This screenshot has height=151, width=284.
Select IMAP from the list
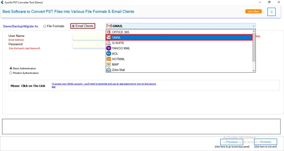(179, 64)
